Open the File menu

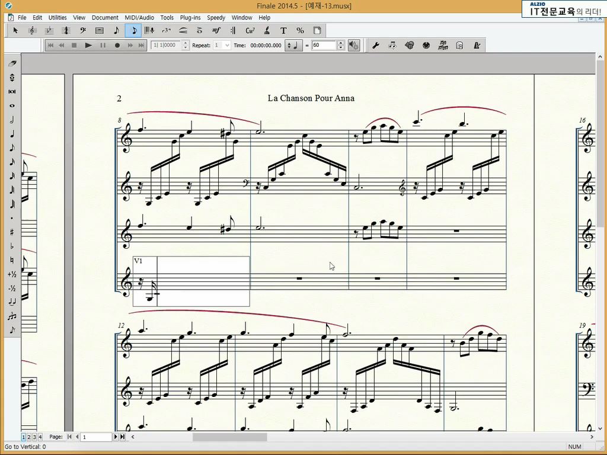(22, 17)
